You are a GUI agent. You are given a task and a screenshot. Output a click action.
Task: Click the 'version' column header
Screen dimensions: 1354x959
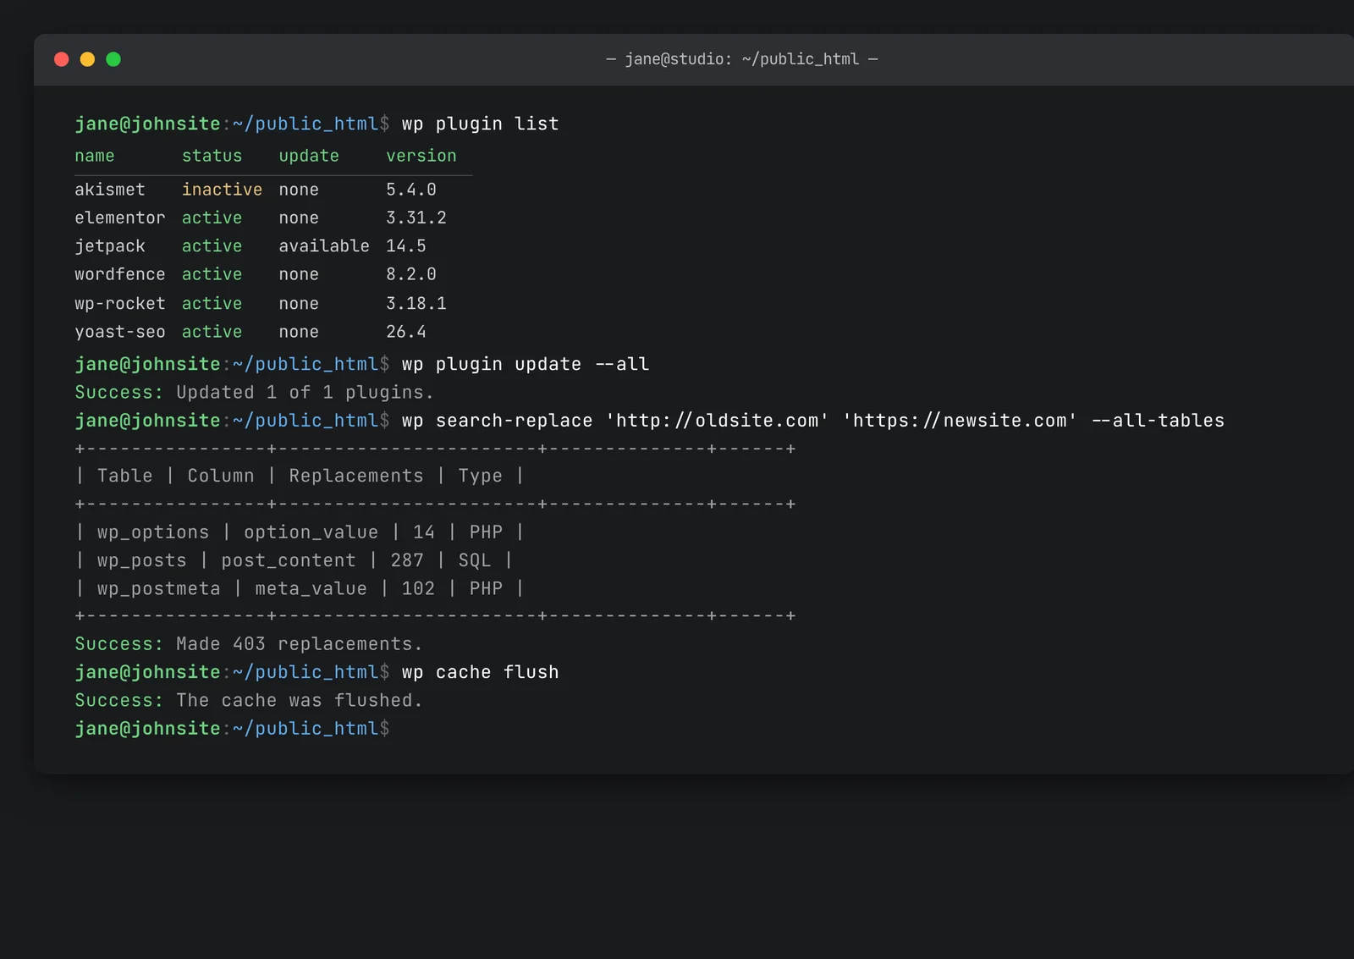[421, 156]
